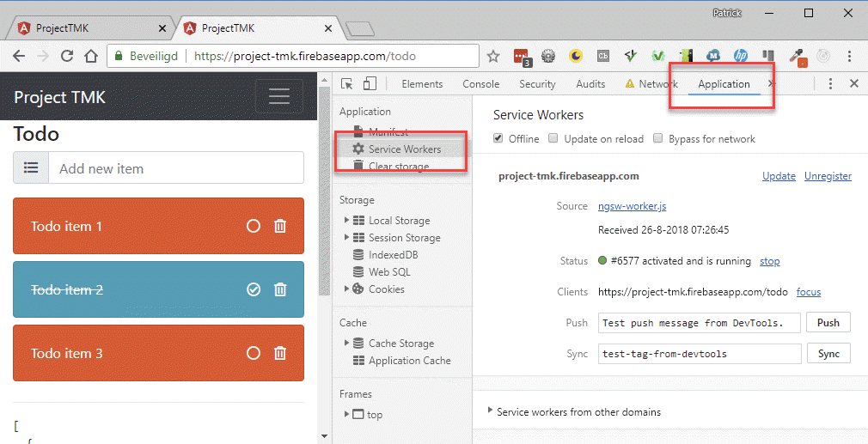Screen dimensions: 868x444
Task: Click the Add new item field
Action: click(175, 168)
